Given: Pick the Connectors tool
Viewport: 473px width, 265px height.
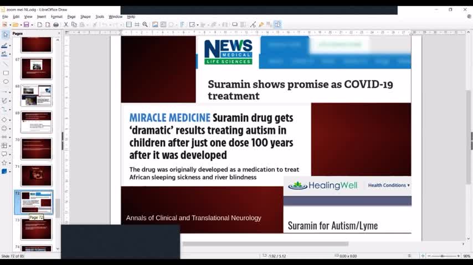Looking at the screenshot, I should point(4,109).
